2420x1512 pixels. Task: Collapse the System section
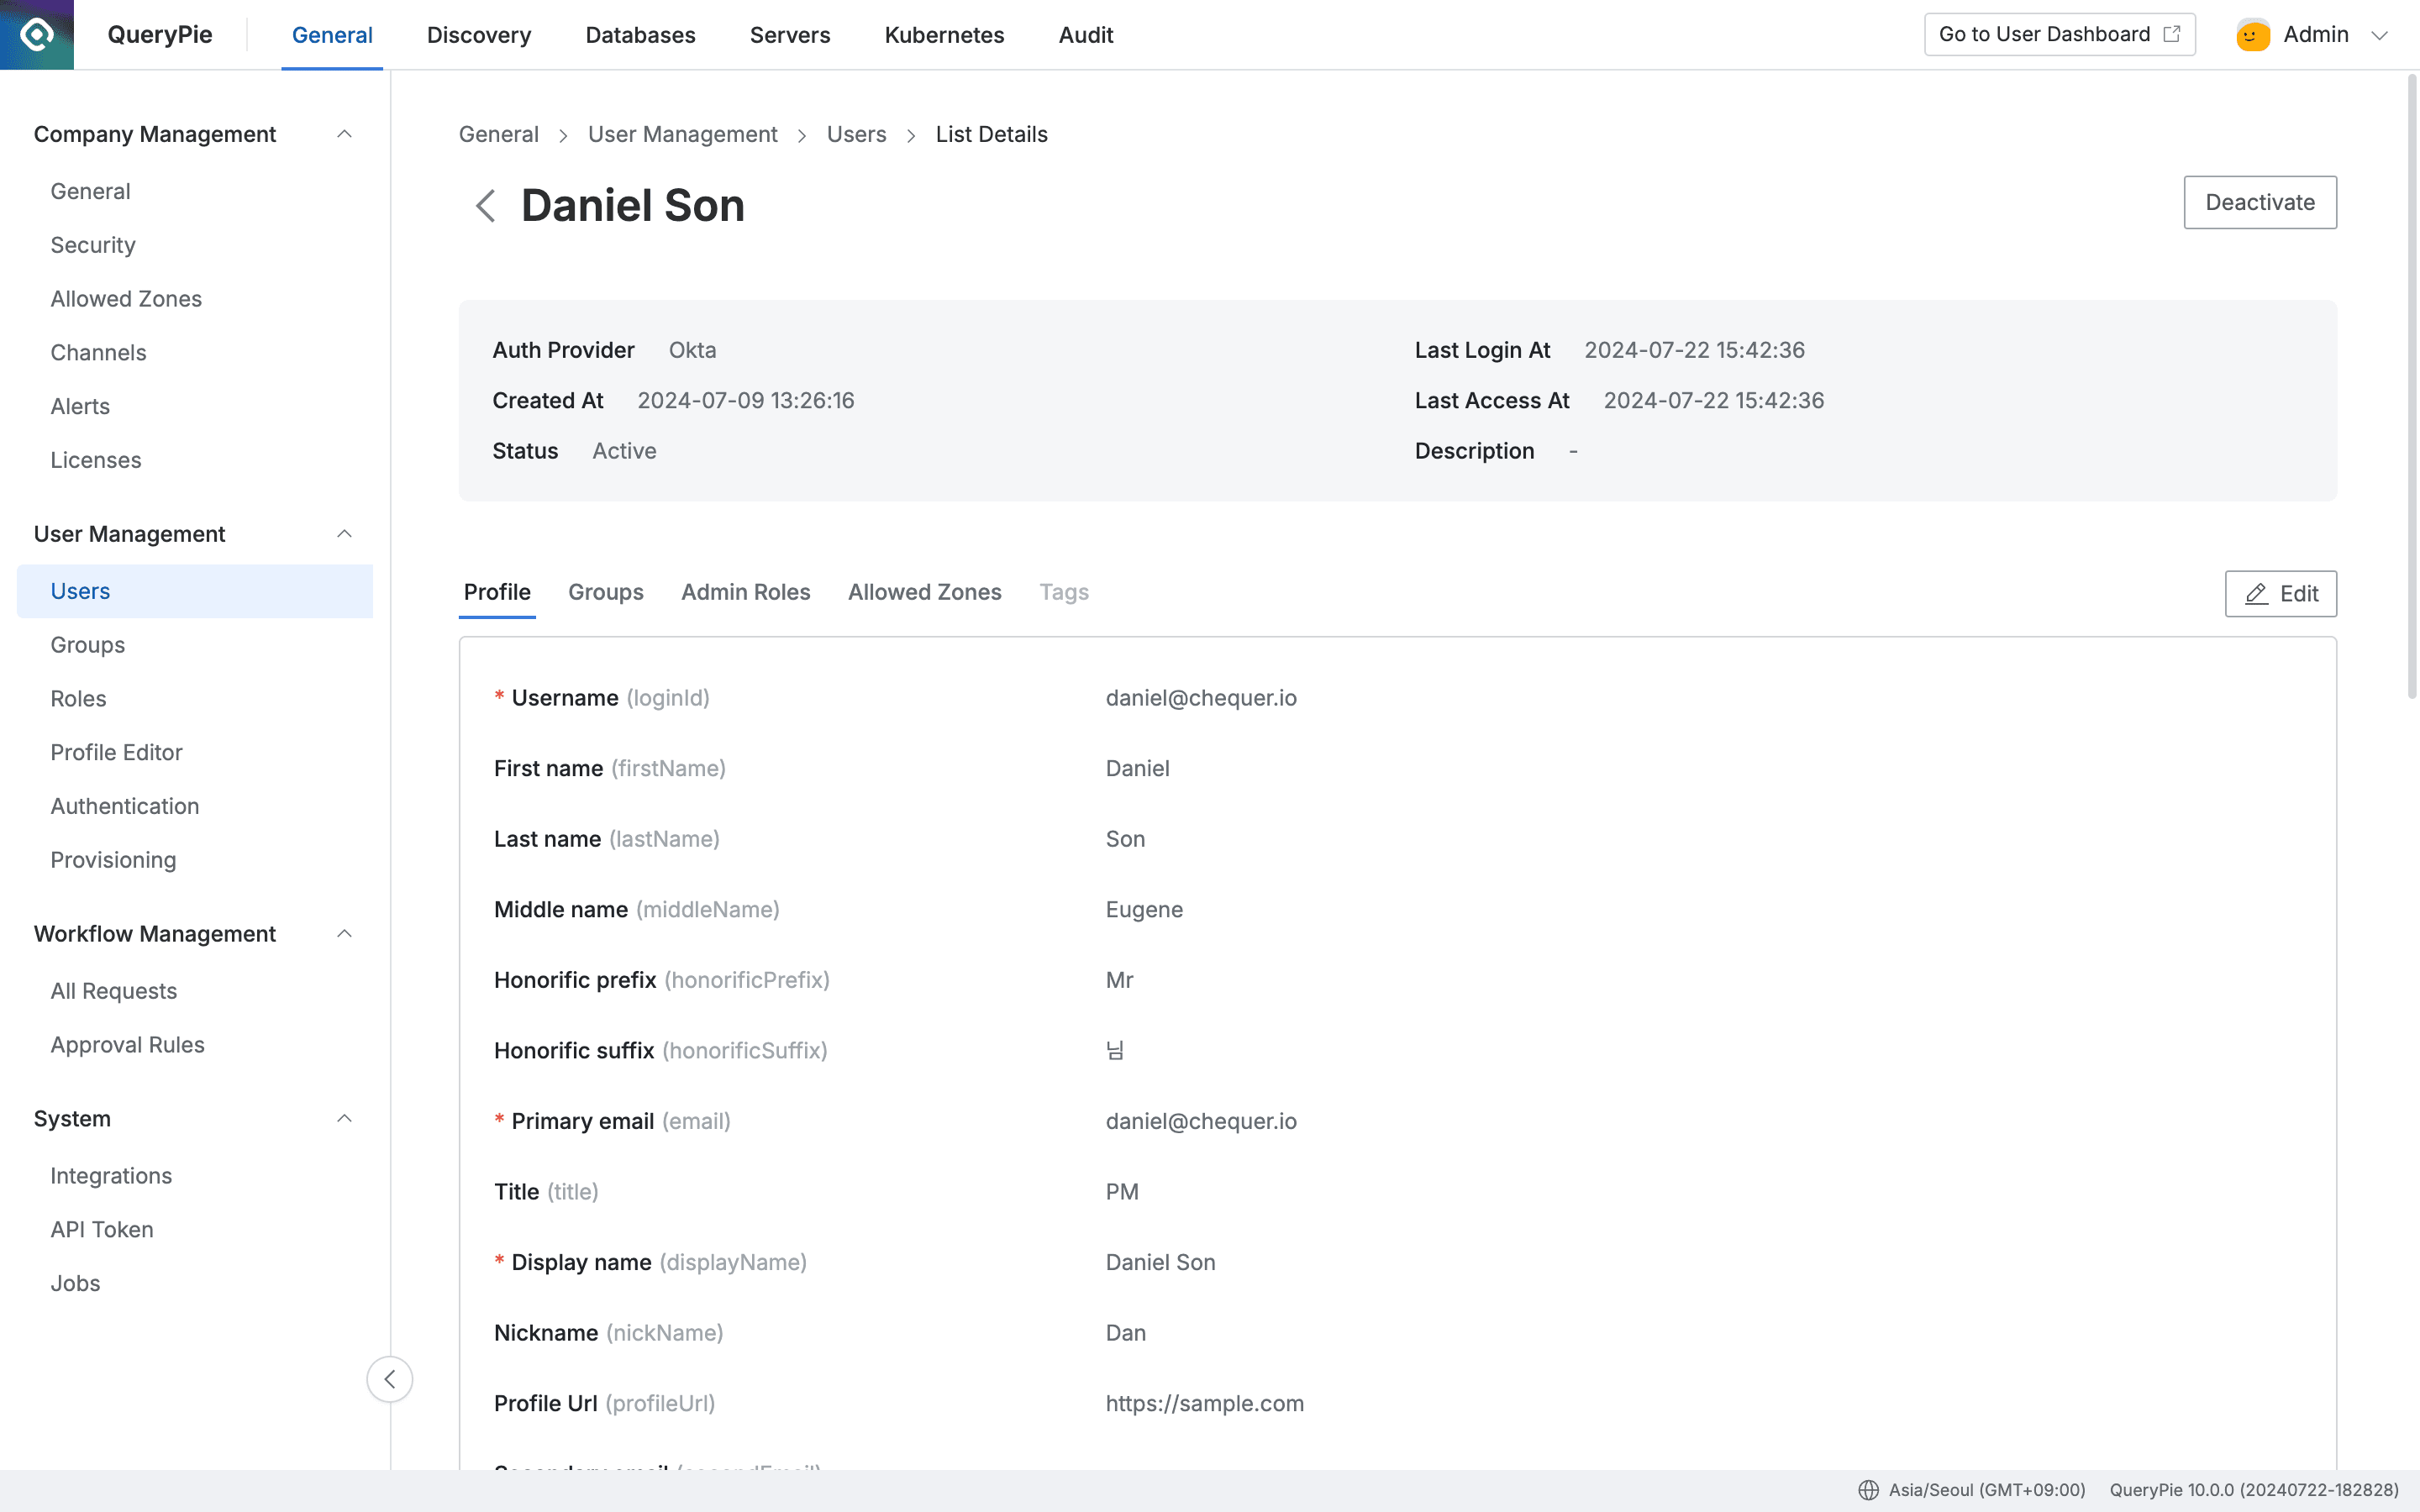pyautogui.click(x=345, y=1118)
